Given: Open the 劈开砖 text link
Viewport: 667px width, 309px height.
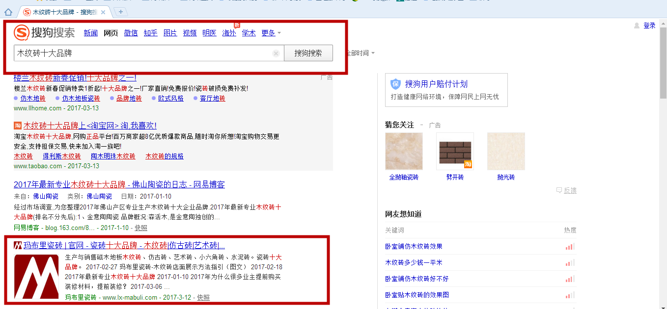Looking at the screenshot, I should [x=455, y=177].
